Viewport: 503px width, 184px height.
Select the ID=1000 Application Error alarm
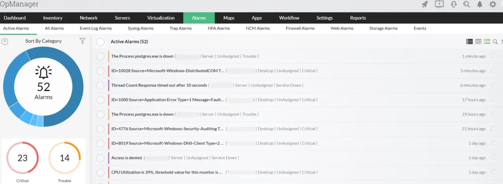100,100
